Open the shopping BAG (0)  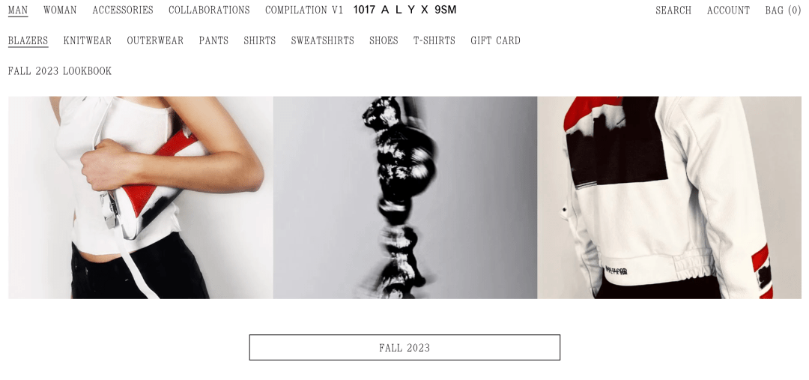click(x=783, y=10)
